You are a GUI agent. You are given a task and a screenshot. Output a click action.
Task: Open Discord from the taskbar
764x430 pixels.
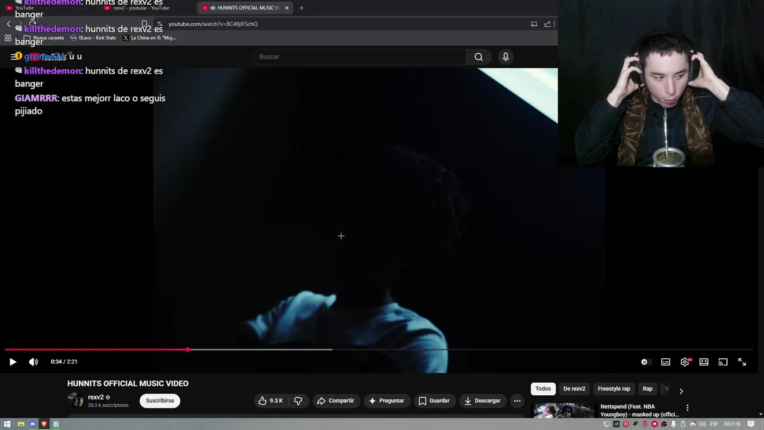(32, 424)
